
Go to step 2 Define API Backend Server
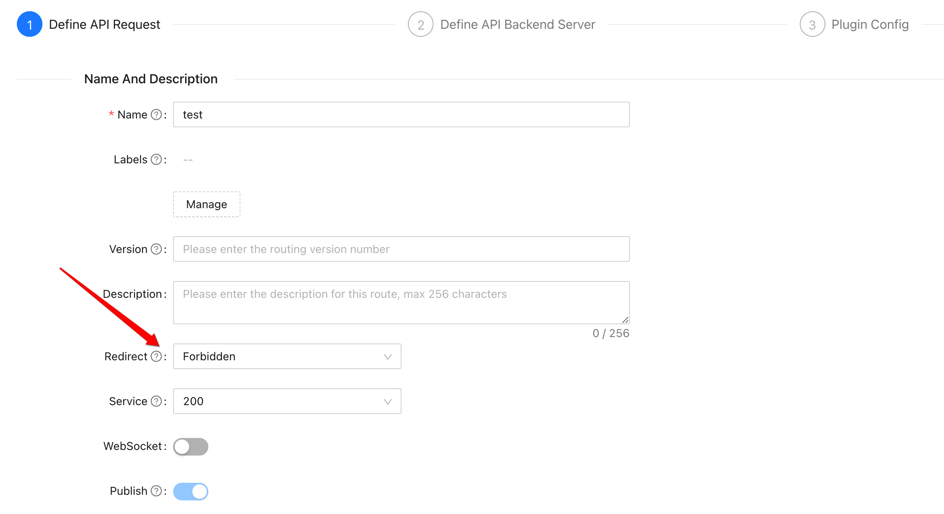(x=502, y=24)
